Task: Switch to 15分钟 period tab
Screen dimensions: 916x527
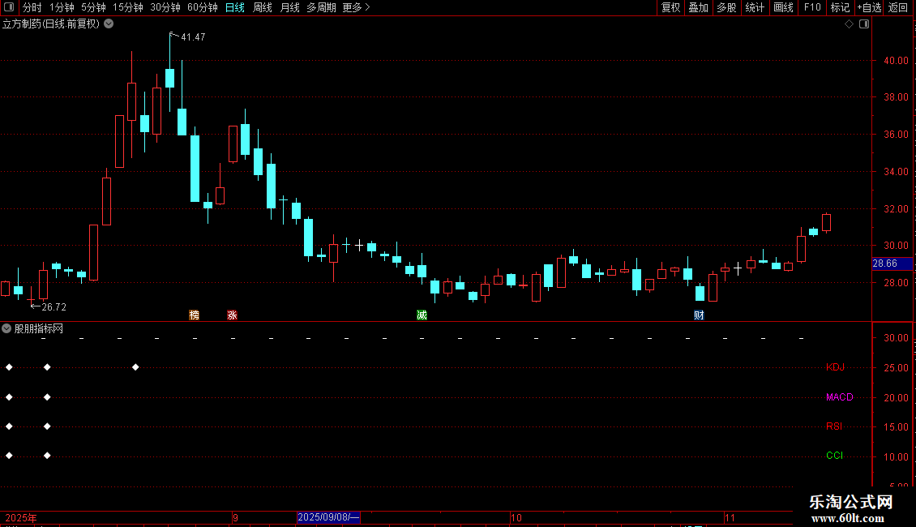Action: (127, 7)
